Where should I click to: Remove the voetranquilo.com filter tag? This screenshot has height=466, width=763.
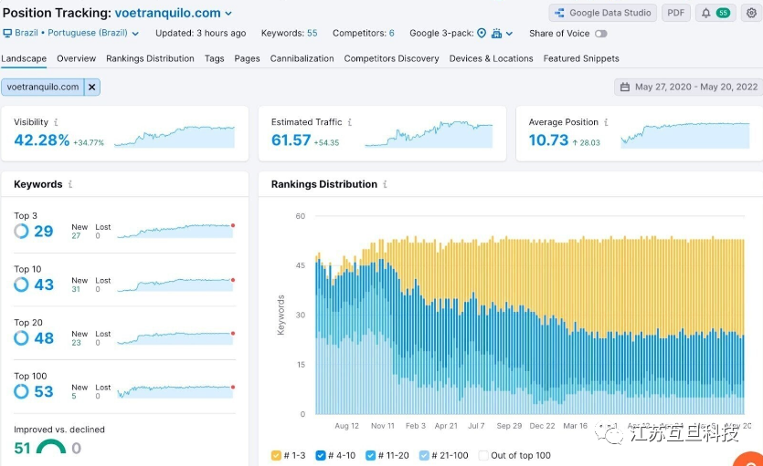[91, 87]
